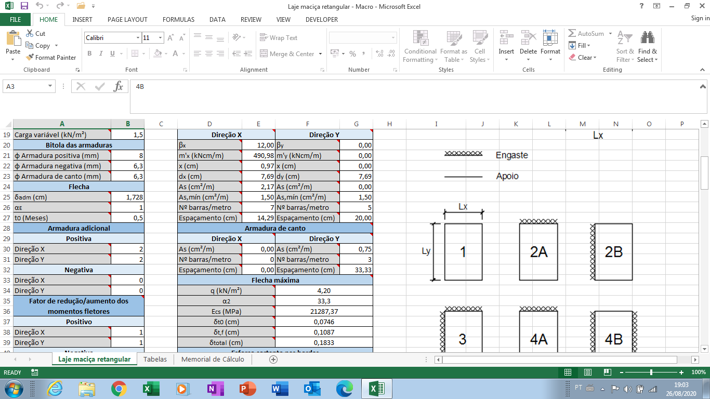Add a new sheet with plus button
This screenshot has height=399, width=710.
[273, 360]
